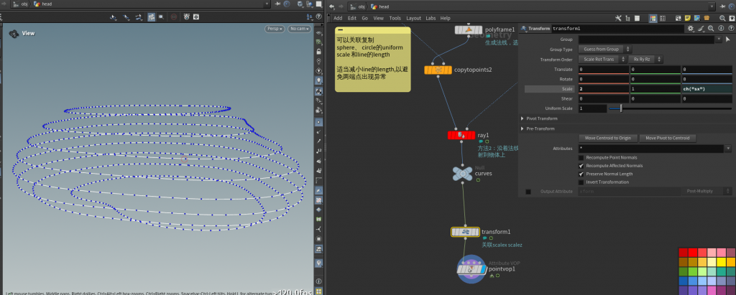This screenshot has height=295, width=736.
Task: Uncheck Preserve Normal Length
Action: (x=581, y=174)
